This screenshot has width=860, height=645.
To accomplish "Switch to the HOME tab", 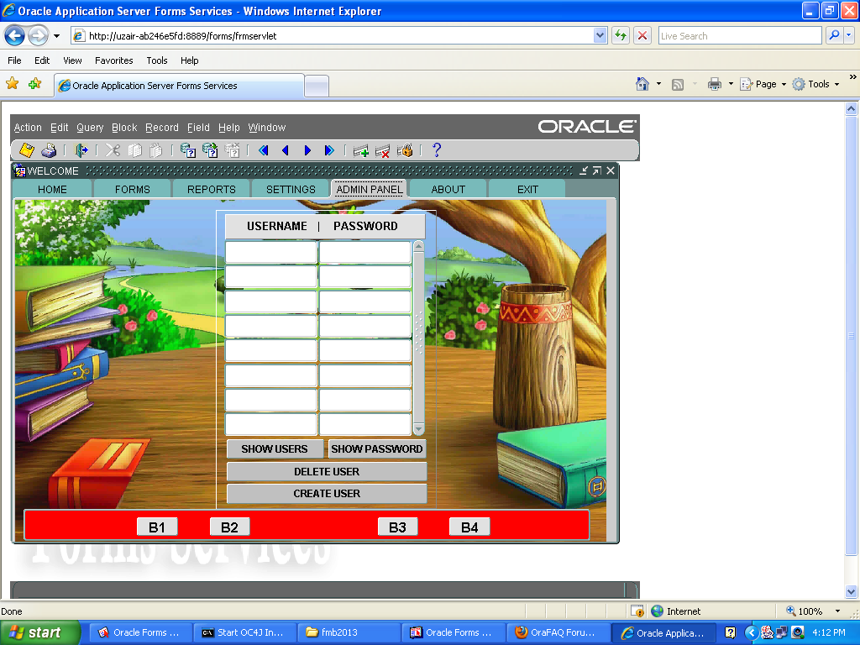I will pyautogui.click(x=52, y=189).
